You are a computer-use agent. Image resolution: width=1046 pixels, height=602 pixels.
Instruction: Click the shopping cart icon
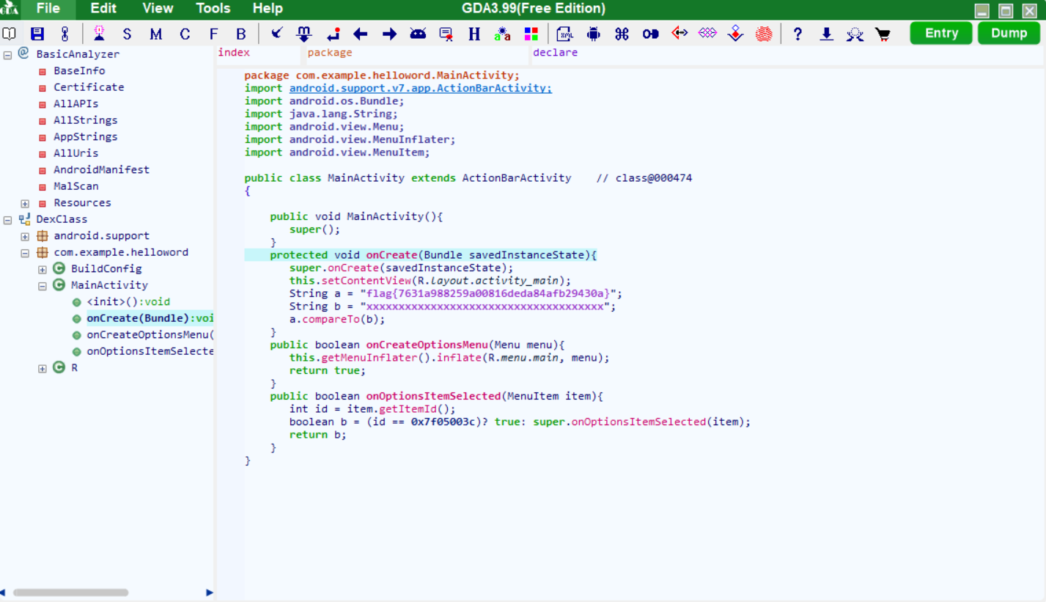(x=883, y=34)
